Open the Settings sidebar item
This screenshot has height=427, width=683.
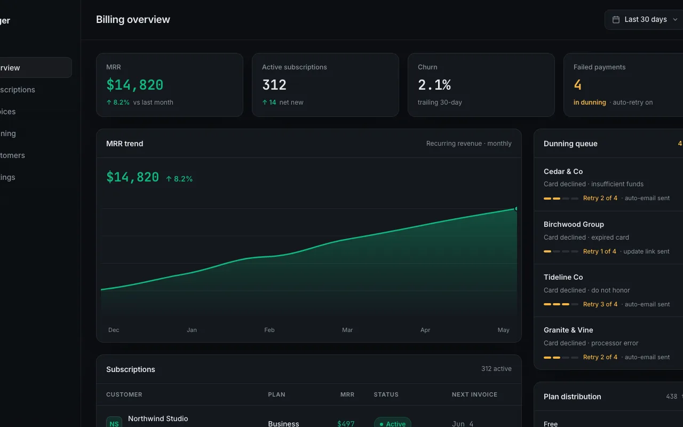(x=35, y=177)
